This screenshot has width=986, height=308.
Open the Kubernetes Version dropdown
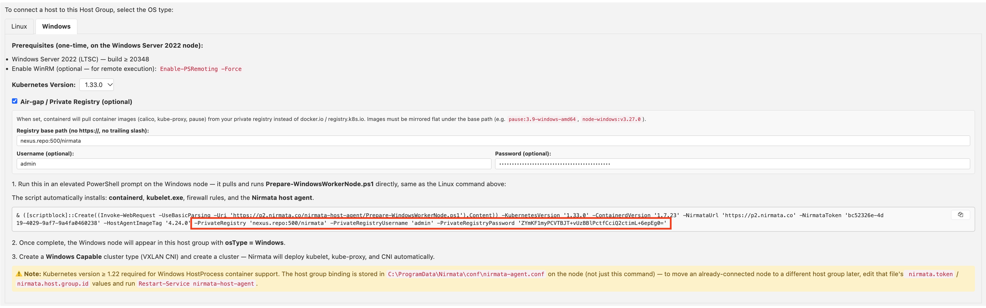click(x=96, y=85)
